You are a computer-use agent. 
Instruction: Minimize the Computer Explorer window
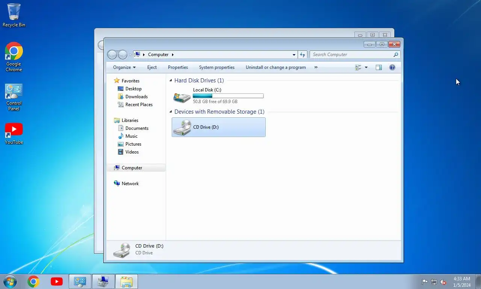point(369,44)
